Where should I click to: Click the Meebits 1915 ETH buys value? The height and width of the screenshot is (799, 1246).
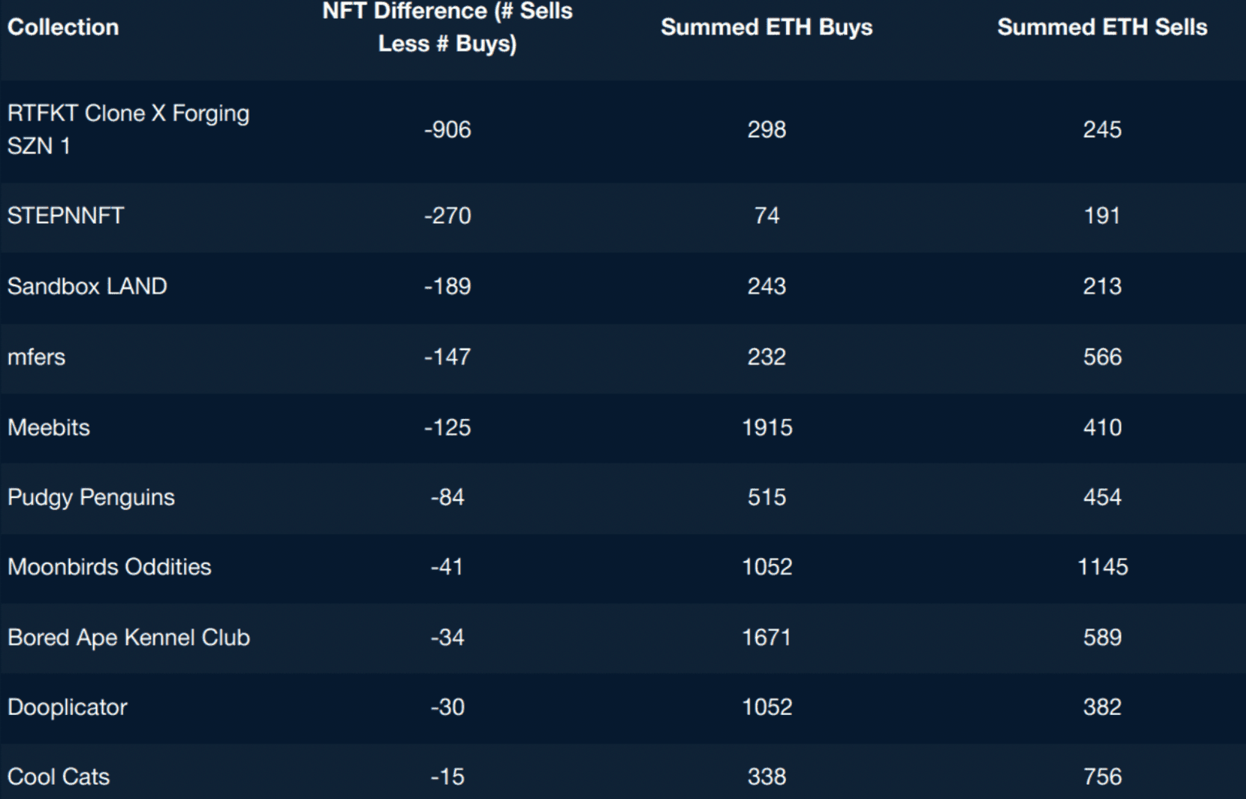click(x=767, y=427)
